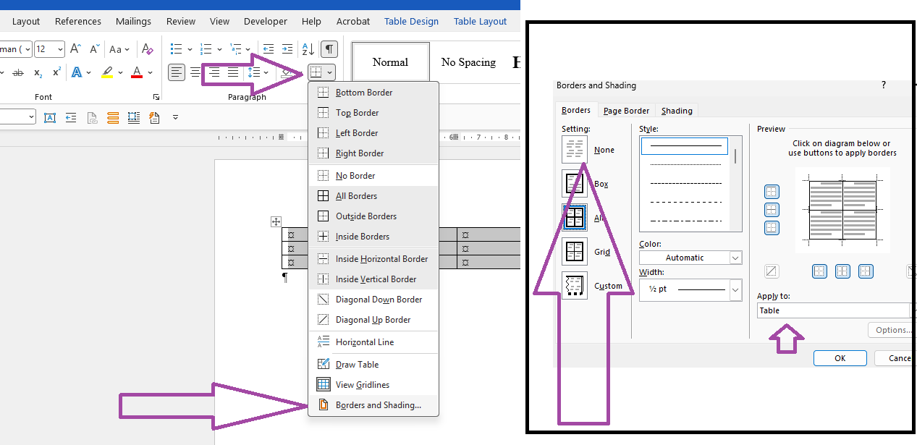Open the Table Layout ribbon tab
The width and height of the screenshot is (917, 445).
[480, 21]
